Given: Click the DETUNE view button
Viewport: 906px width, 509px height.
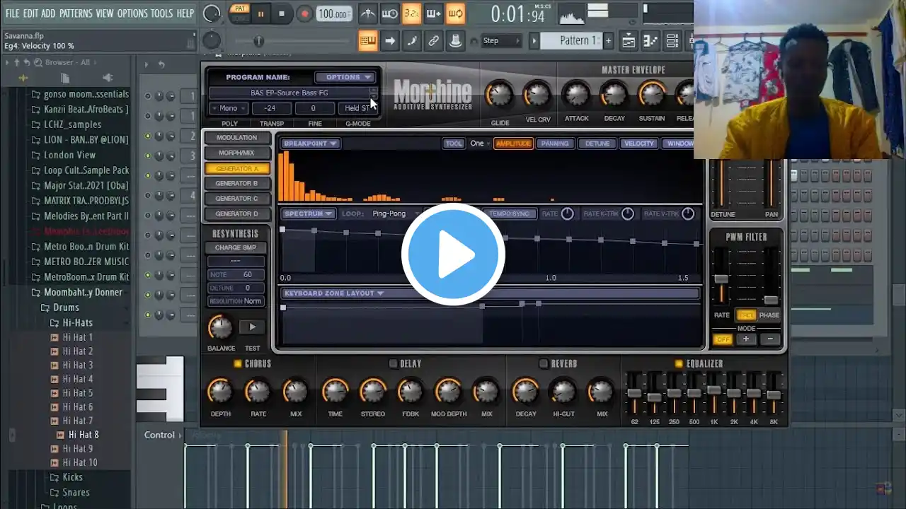Looking at the screenshot, I should pyautogui.click(x=597, y=144).
